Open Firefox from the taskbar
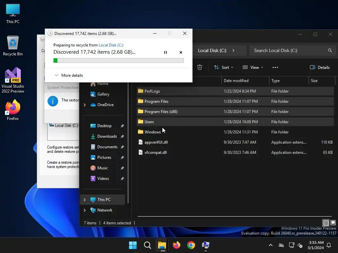Screen dimensions: 338x253 tap(177, 245)
